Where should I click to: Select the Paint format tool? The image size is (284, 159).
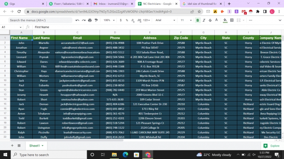96,20
